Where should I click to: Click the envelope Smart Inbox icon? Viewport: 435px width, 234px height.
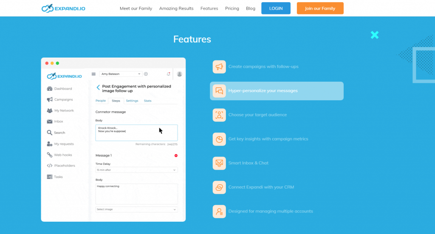click(x=219, y=163)
